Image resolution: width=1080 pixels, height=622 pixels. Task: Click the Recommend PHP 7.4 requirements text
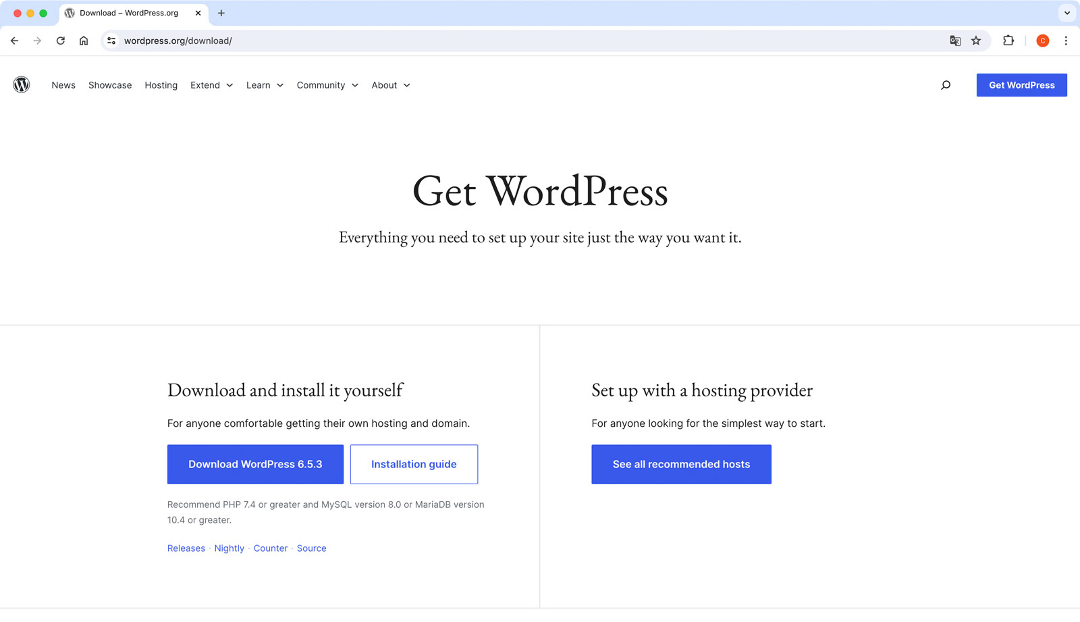[326, 512]
